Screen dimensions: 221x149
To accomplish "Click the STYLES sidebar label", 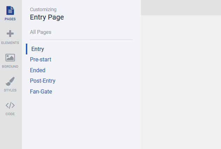I will tap(10, 90).
